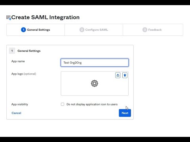Click the delete logo trash icon
Viewport: 190px width, 142px height.
click(x=125, y=75)
